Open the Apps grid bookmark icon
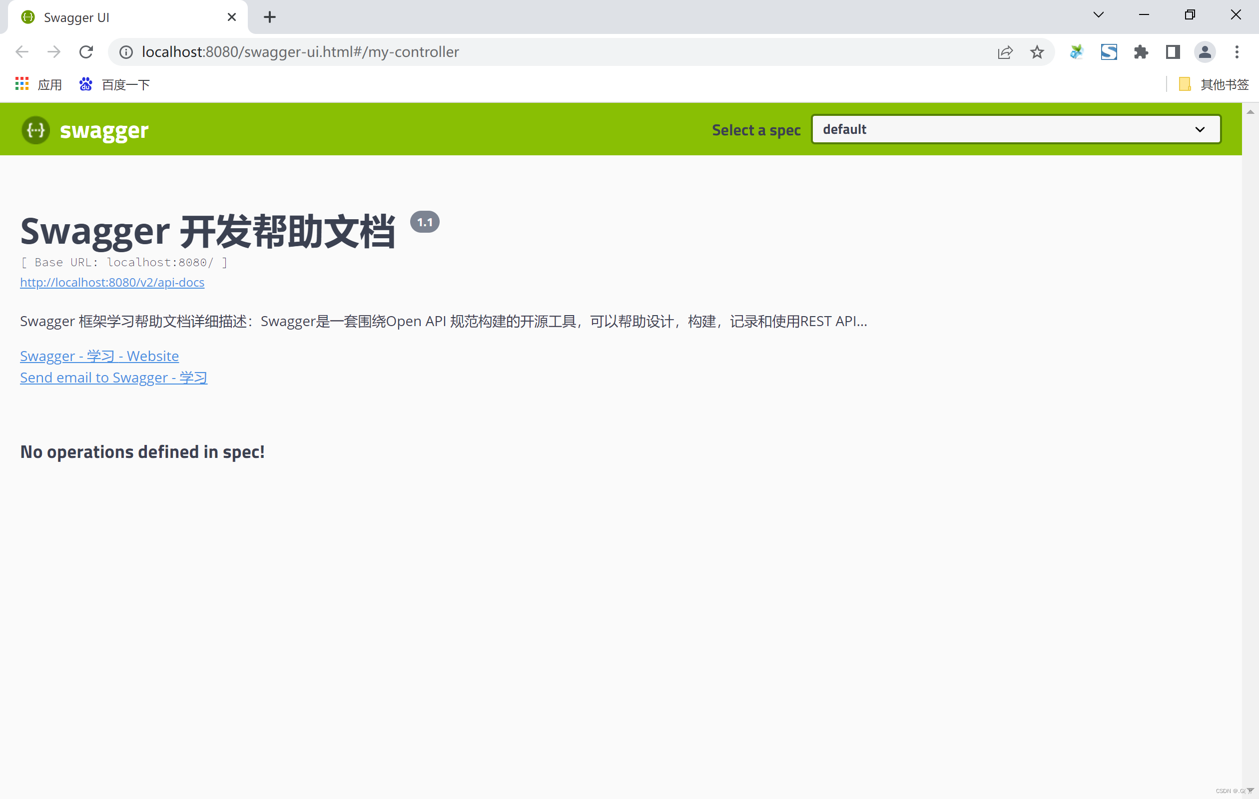 [22, 84]
